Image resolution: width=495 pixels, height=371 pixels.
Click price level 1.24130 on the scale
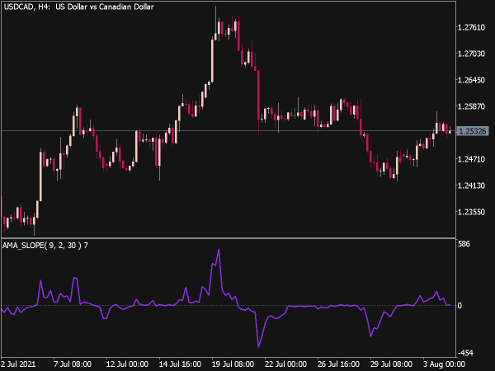(x=471, y=185)
